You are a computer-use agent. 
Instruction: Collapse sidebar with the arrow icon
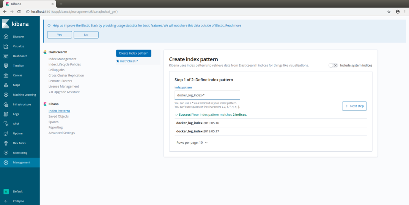click(6, 201)
